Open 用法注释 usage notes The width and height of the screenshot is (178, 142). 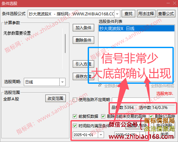tap(146, 14)
